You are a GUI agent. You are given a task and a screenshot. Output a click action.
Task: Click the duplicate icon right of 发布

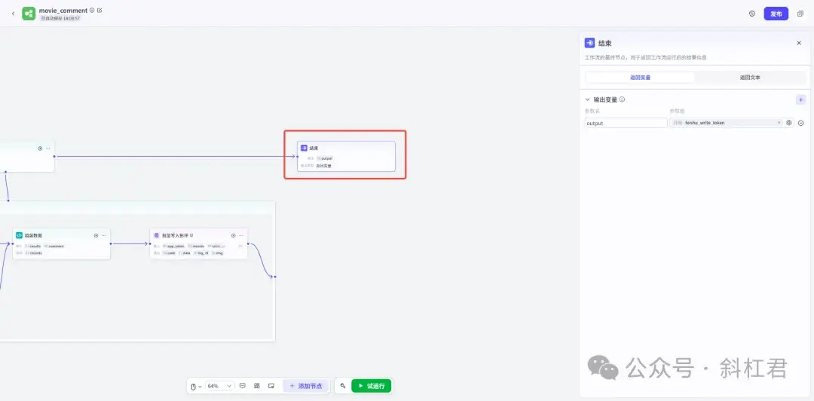(x=800, y=14)
